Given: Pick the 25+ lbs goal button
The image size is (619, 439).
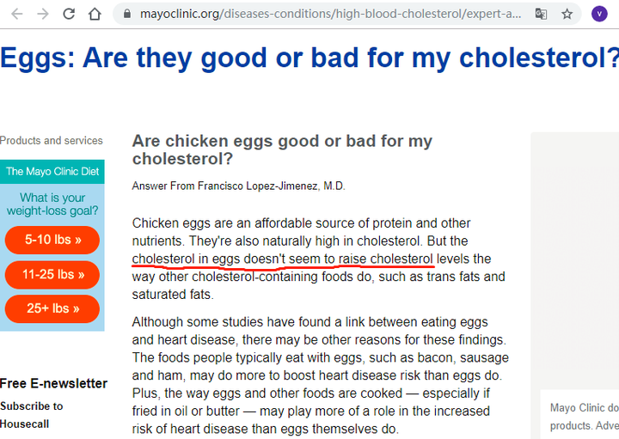Looking at the screenshot, I should 52,308.
